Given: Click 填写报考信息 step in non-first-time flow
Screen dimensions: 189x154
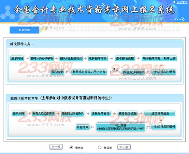Looking at the screenshot, I should coord(160,114).
